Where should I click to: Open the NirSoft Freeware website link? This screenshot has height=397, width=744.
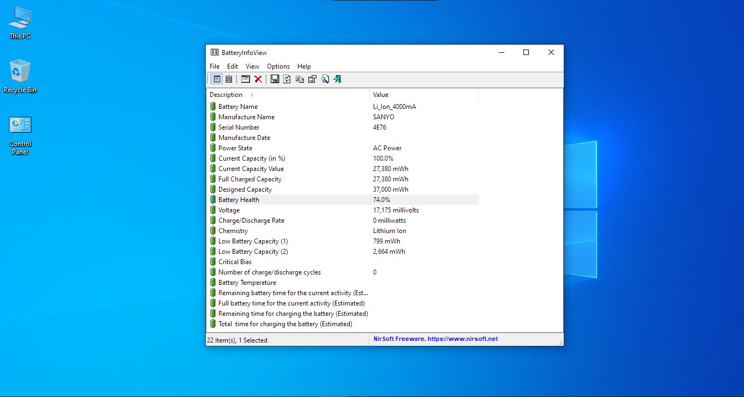[x=436, y=339]
